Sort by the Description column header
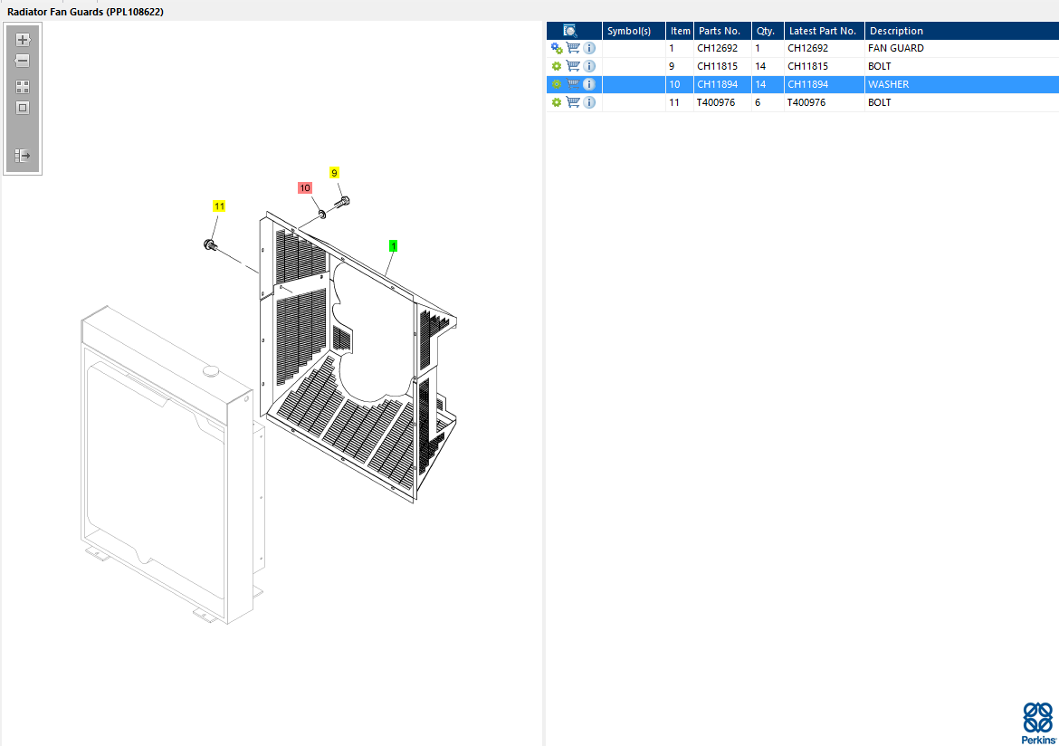 (962, 31)
